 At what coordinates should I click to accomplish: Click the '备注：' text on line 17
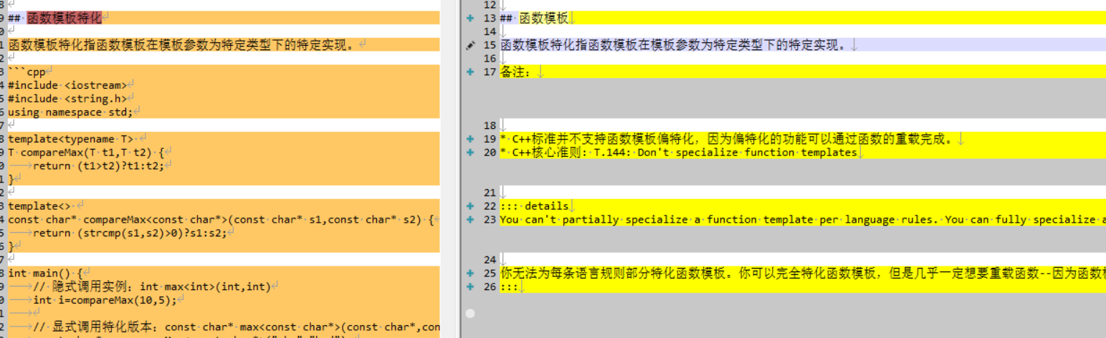[517, 72]
